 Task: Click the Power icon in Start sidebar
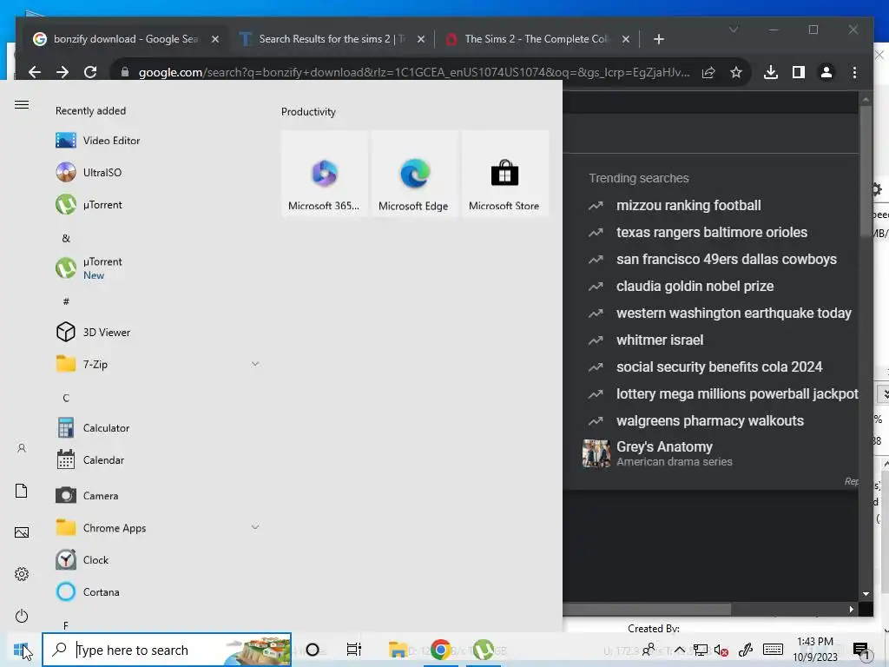(22, 616)
